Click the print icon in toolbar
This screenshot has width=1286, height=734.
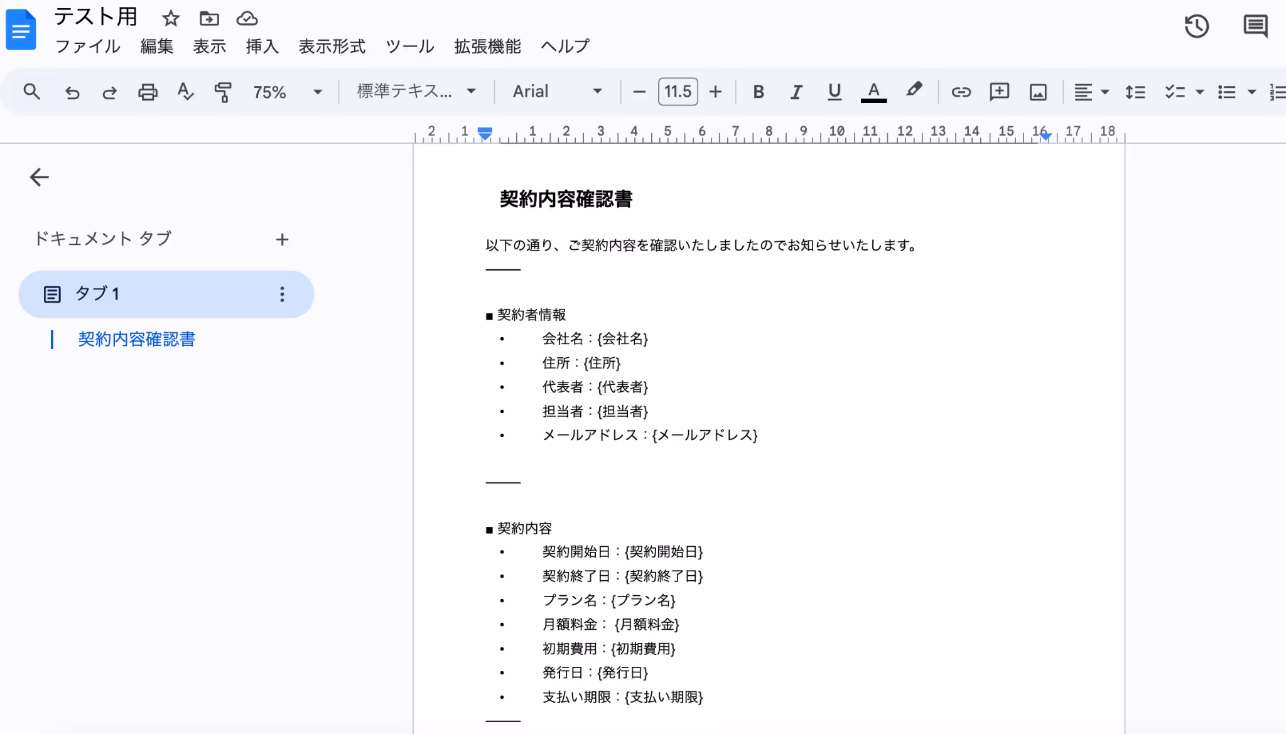point(148,92)
